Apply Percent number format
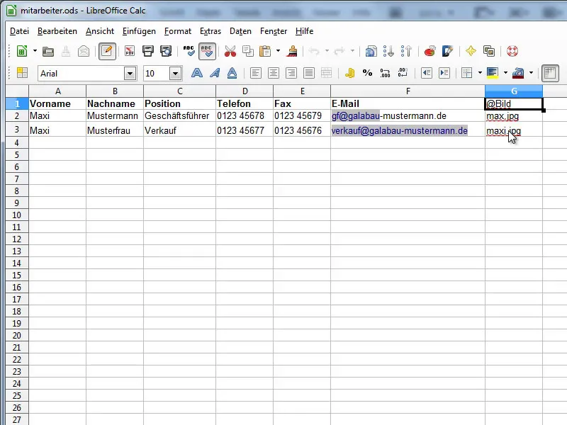The width and height of the screenshot is (567, 425). [367, 74]
